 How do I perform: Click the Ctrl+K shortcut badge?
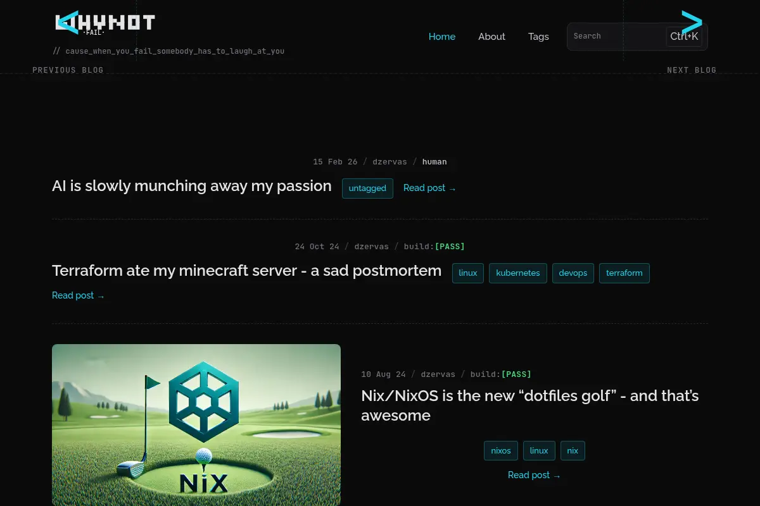tap(684, 37)
